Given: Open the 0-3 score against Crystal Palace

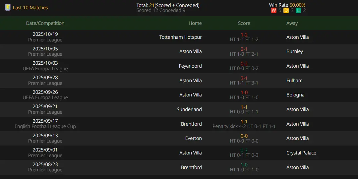Looking at the screenshot, I should [x=244, y=150].
